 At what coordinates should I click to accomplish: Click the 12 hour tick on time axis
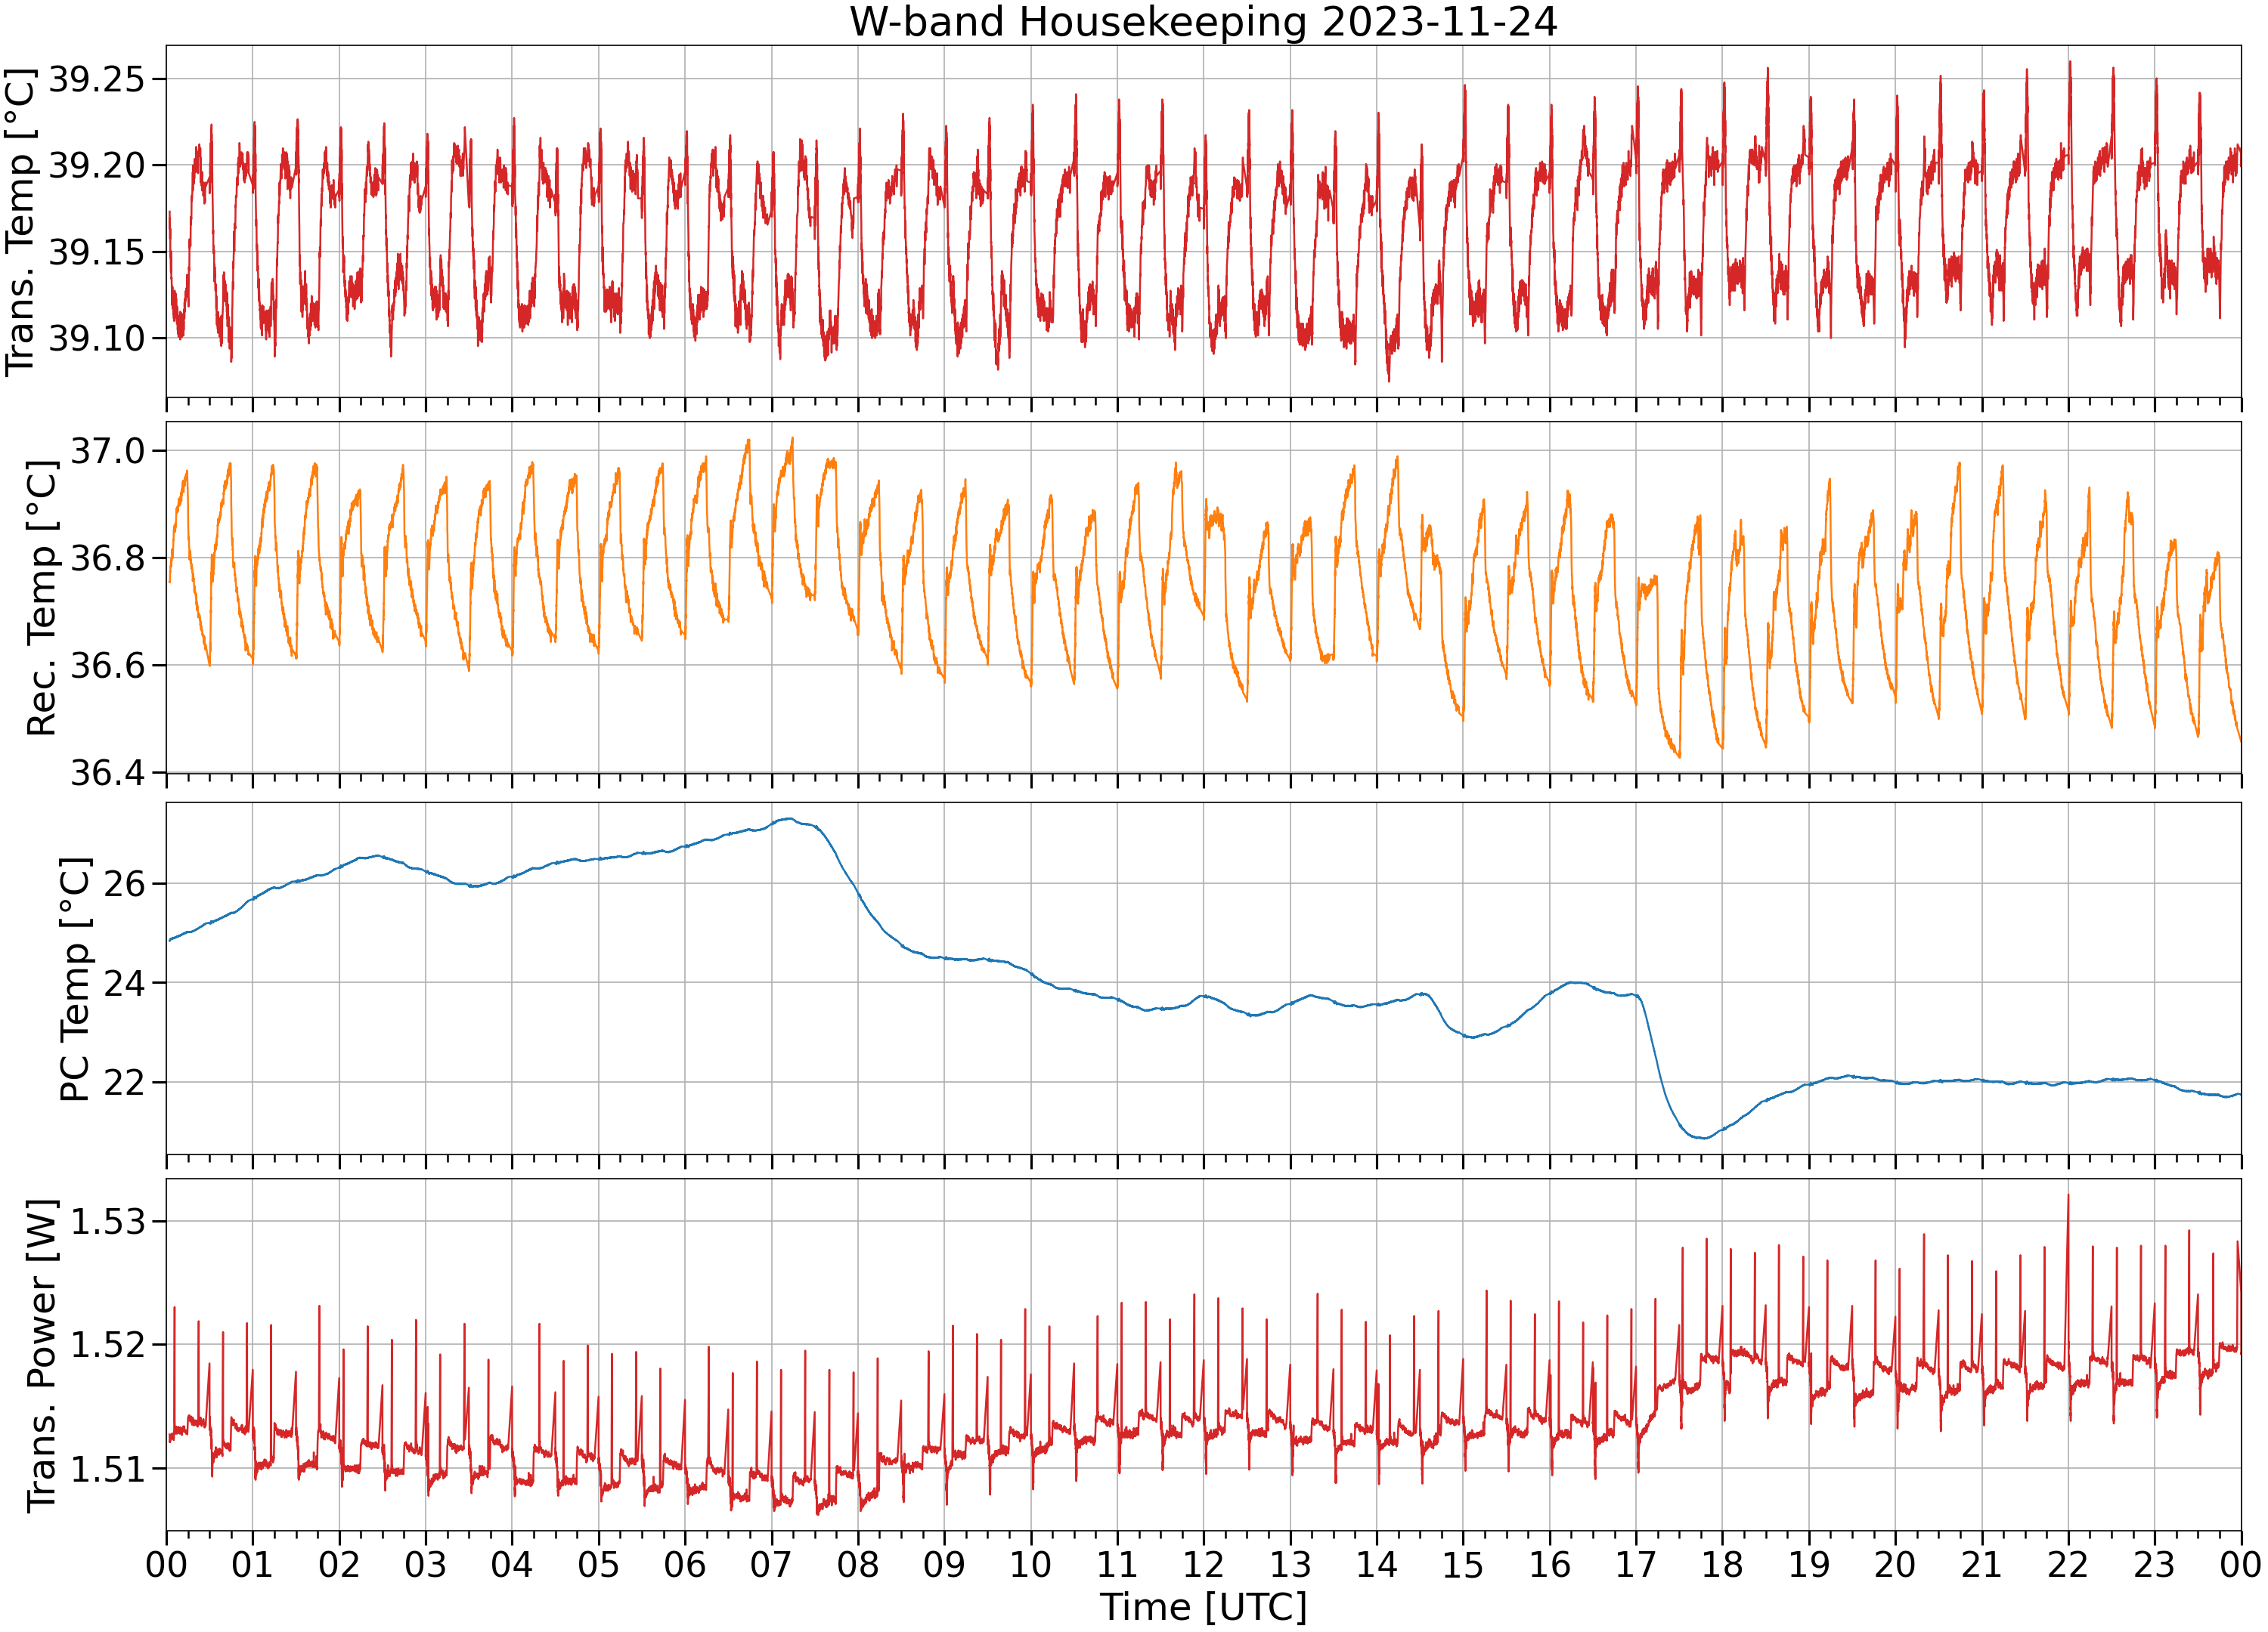pyautogui.click(x=1203, y=1564)
